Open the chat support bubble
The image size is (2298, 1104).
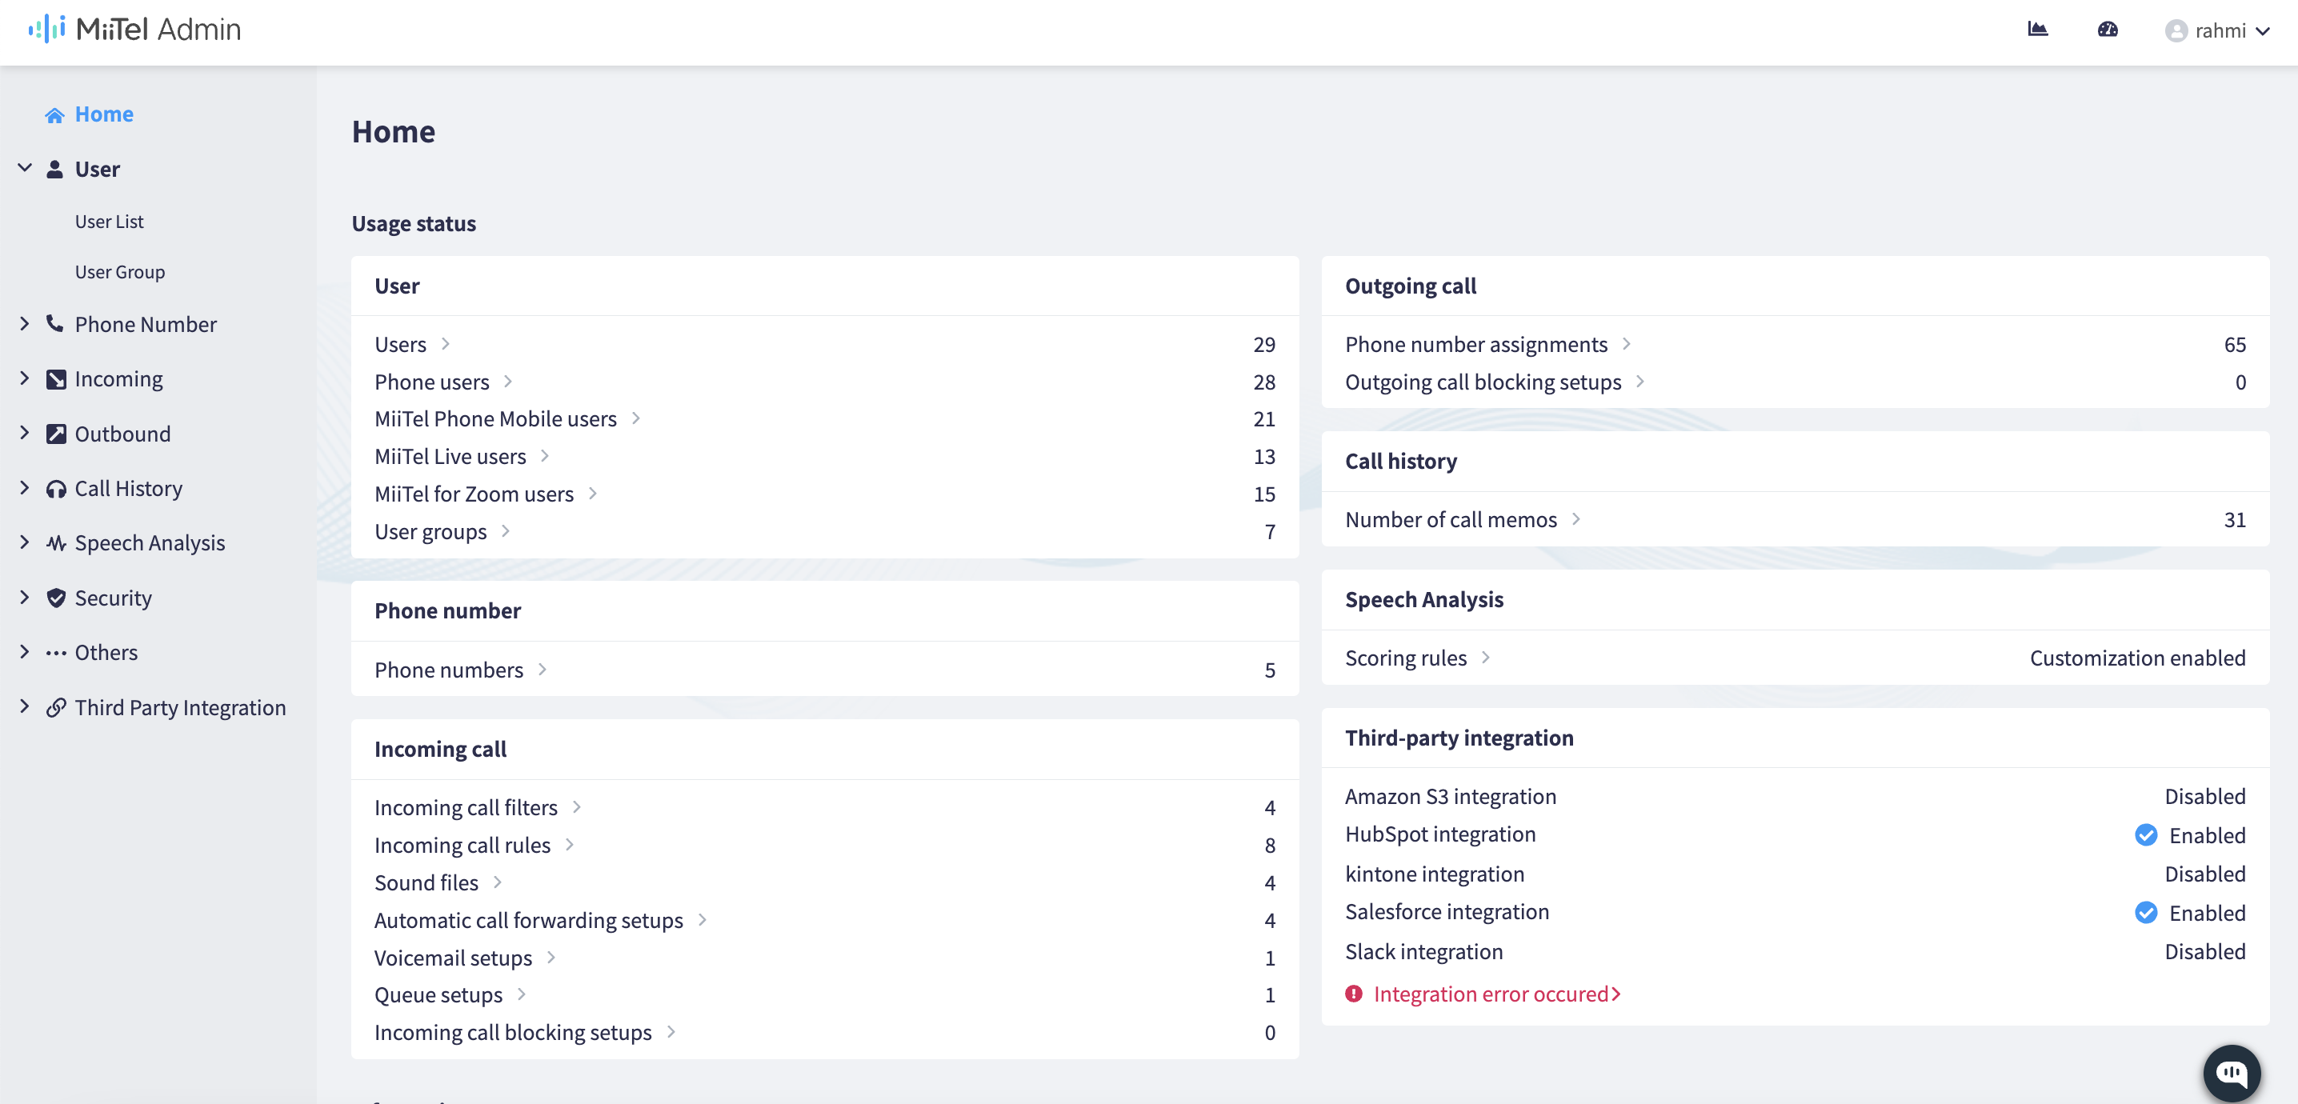point(2232,1073)
